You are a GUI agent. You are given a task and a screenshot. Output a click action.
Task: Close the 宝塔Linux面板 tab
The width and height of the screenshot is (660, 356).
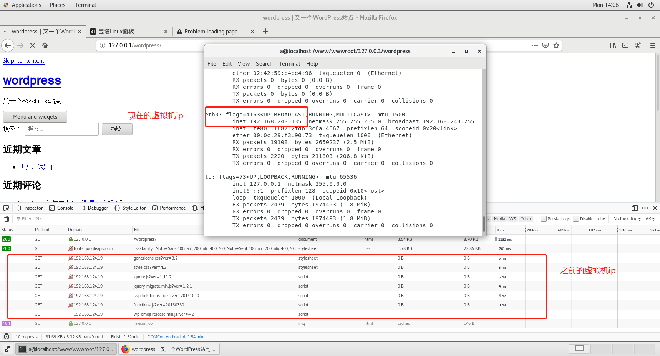166,32
